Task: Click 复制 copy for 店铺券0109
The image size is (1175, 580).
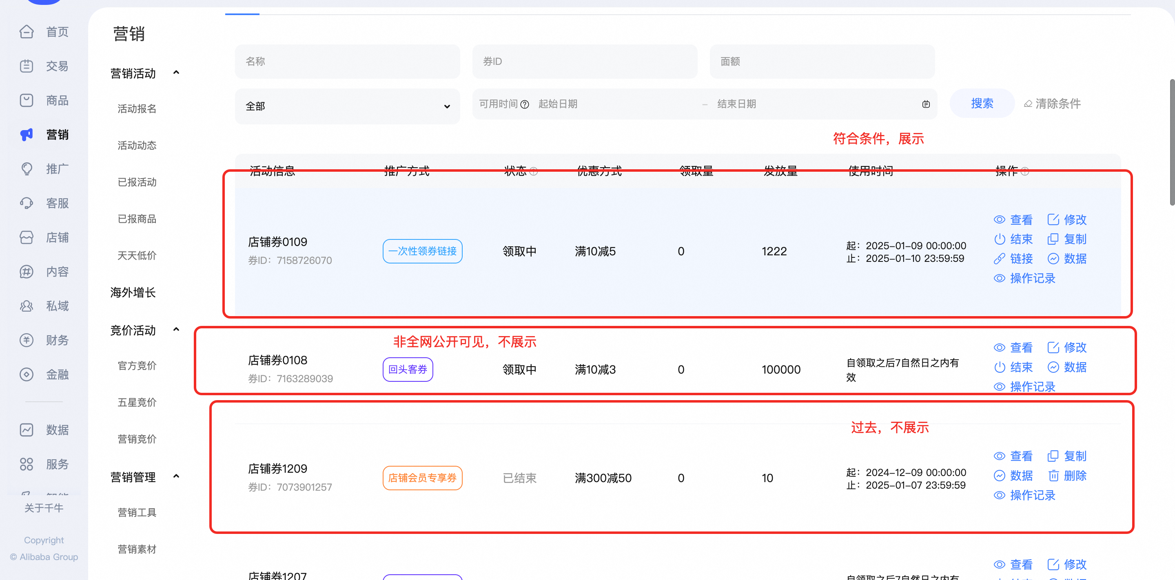Action: tap(1066, 239)
